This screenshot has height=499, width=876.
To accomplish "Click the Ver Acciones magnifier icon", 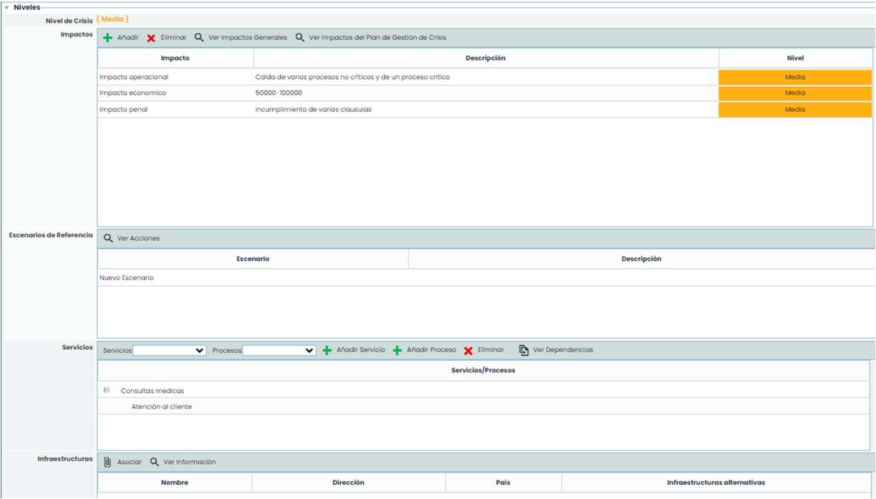I will 108,239.
